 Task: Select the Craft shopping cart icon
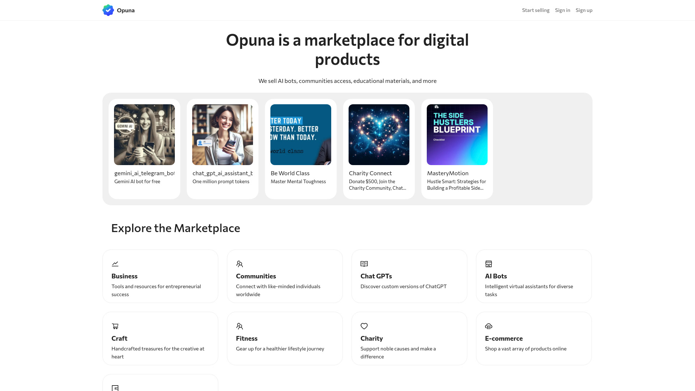point(115,326)
